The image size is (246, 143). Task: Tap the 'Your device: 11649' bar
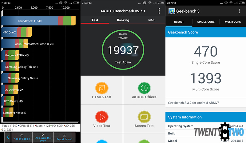coord(39,21)
